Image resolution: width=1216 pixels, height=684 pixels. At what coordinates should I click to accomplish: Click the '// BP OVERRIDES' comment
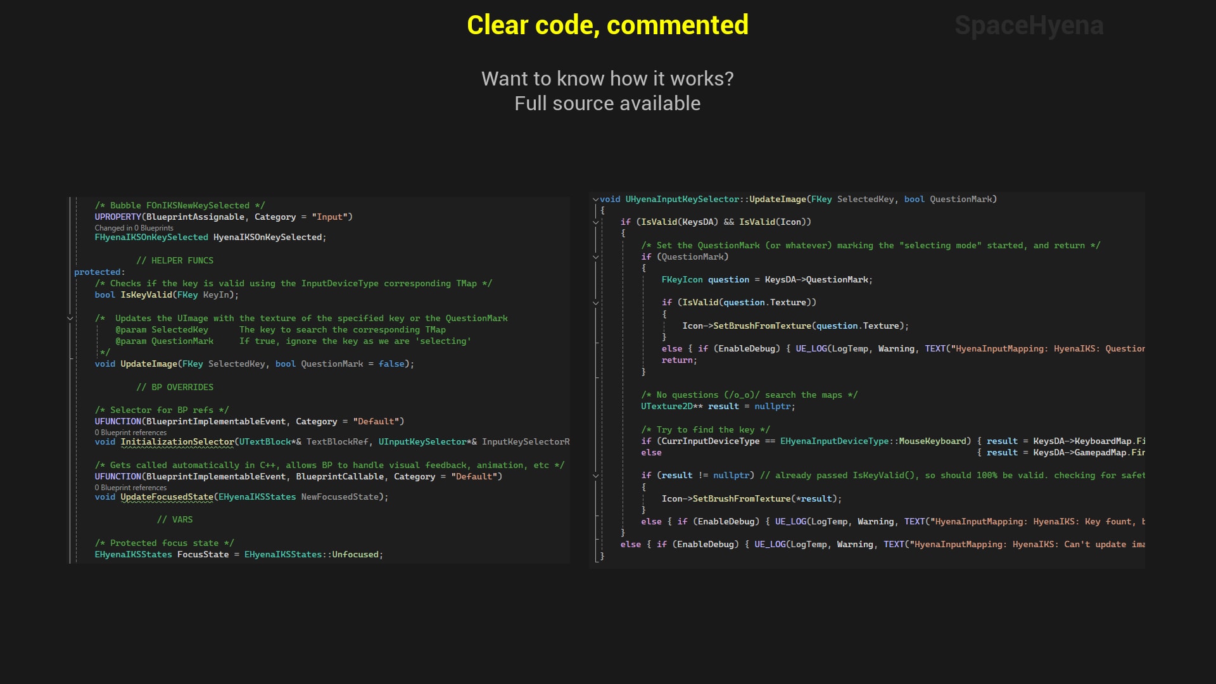coord(175,388)
